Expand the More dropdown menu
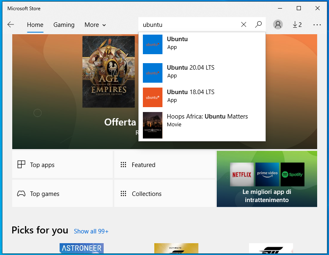The image size is (329, 255). pos(95,25)
